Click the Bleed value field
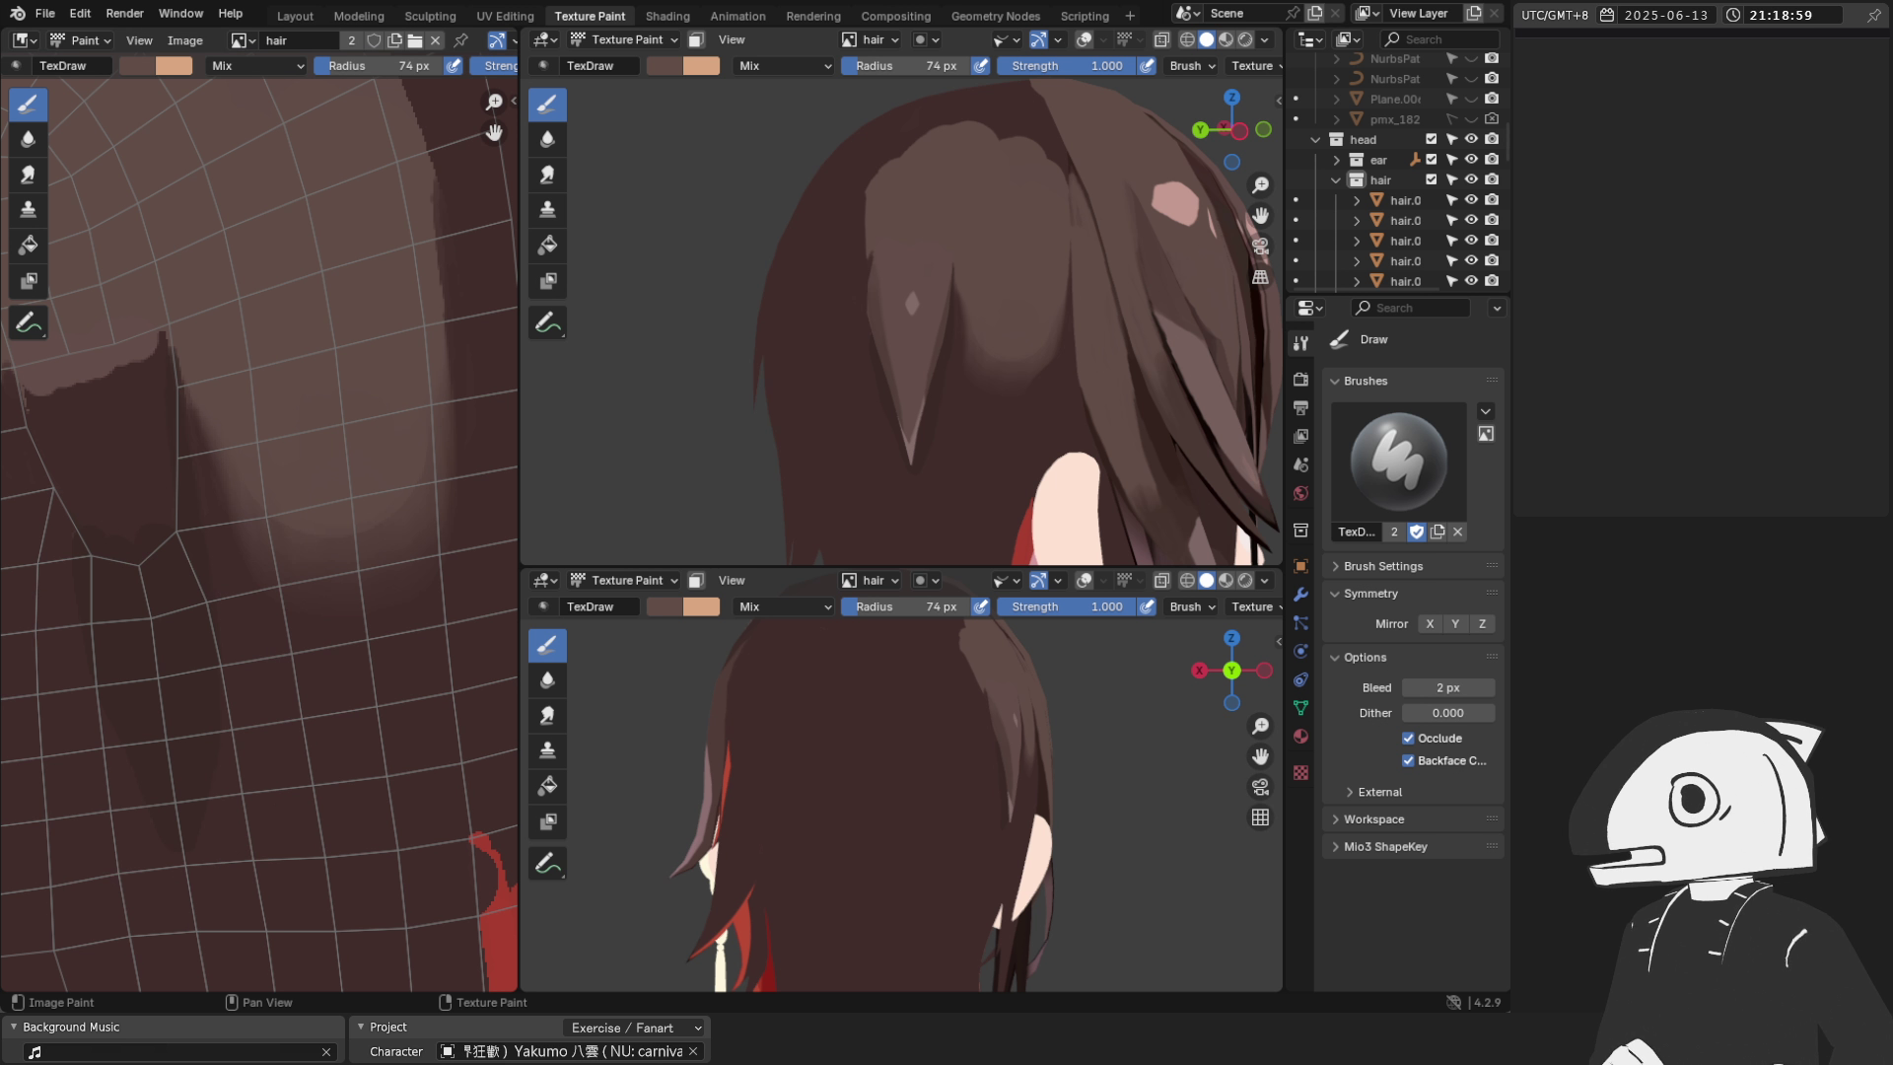The height and width of the screenshot is (1065, 1893). tap(1447, 688)
